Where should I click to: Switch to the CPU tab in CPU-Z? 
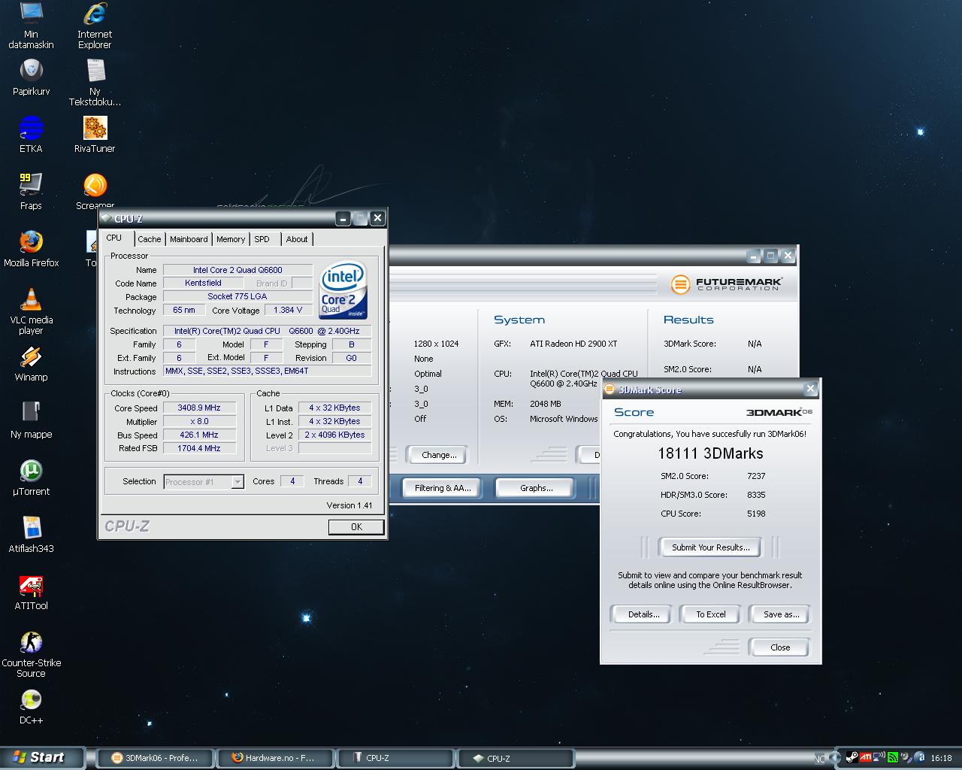(x=114, y=238)
